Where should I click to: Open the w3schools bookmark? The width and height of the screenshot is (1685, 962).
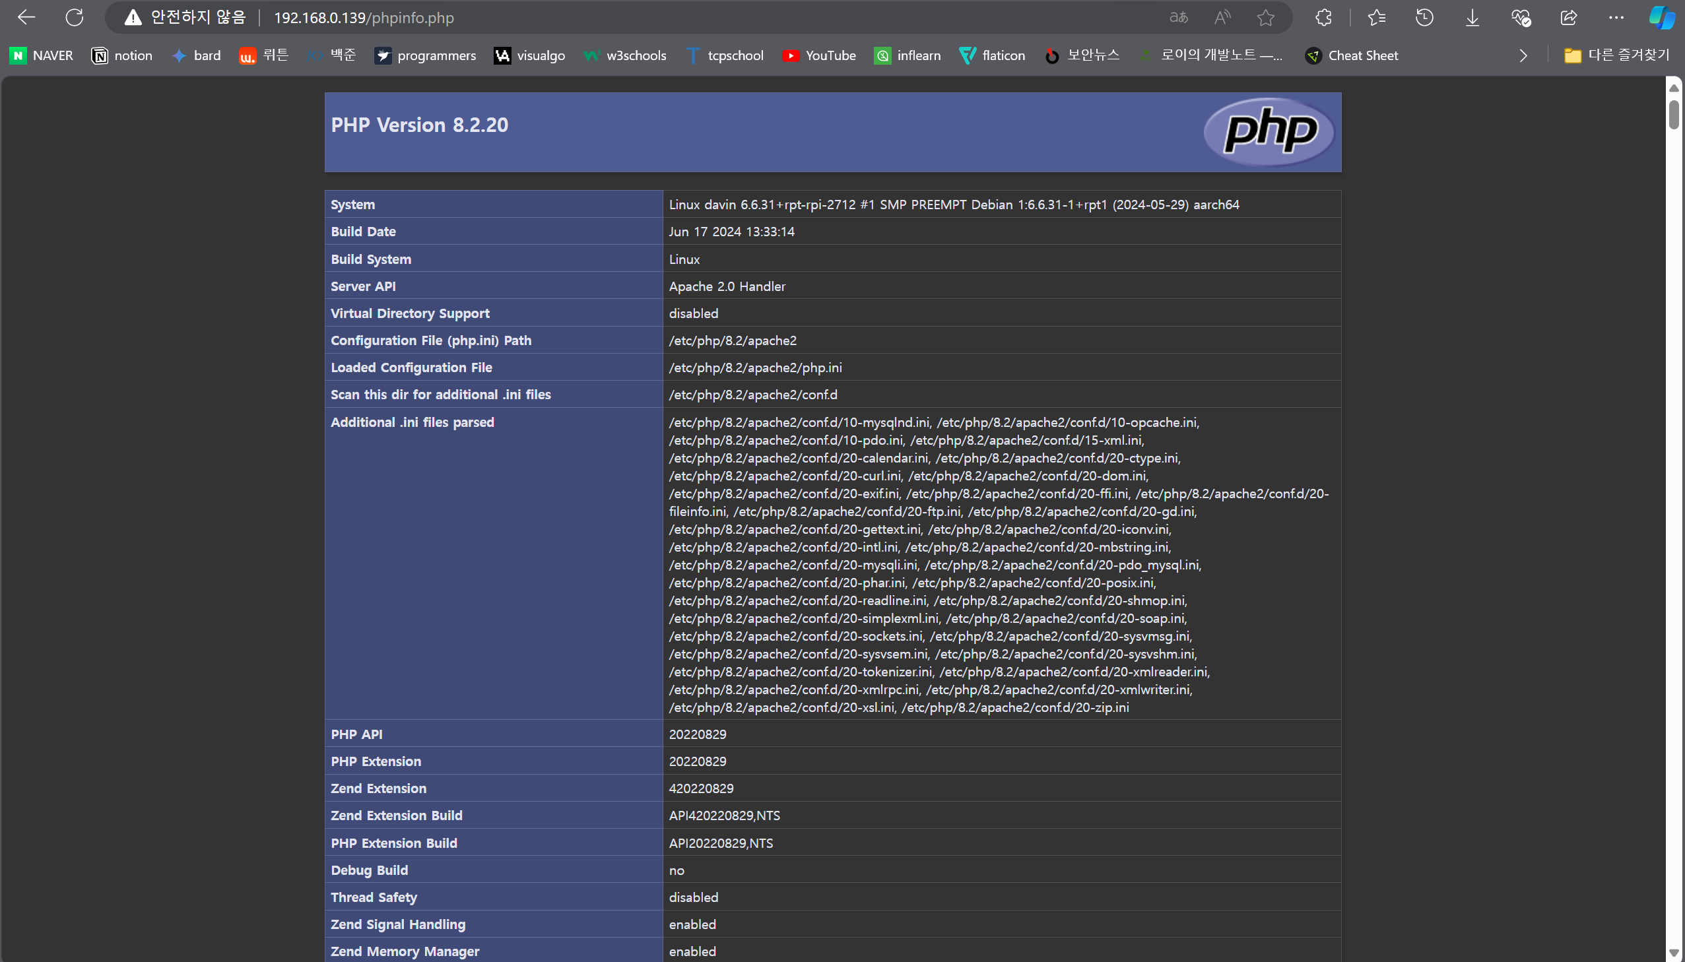coord(625,55)
